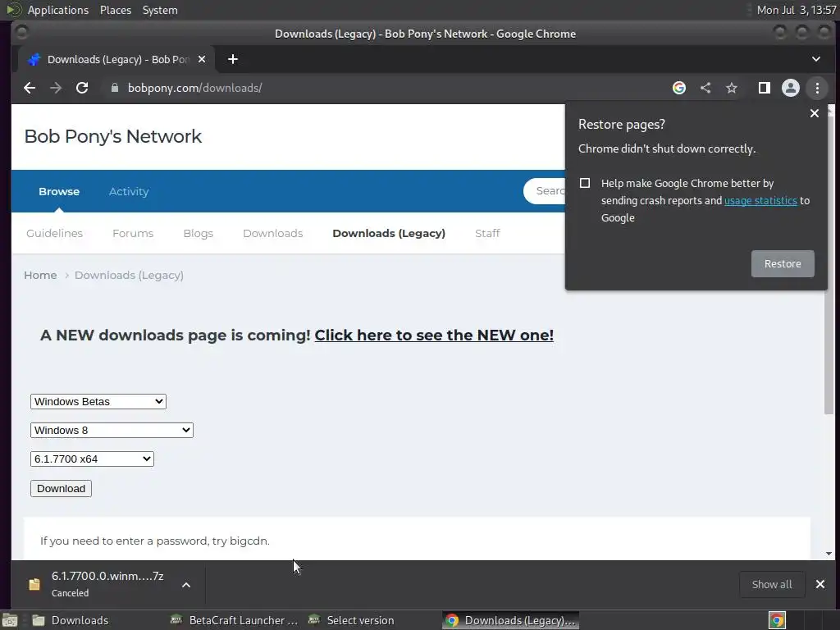Image resolution: width=840 pixels, height=630 pixels.
Task: Click Downloads (Legacy) breadcrumb
Action: (x=129, y=276)
